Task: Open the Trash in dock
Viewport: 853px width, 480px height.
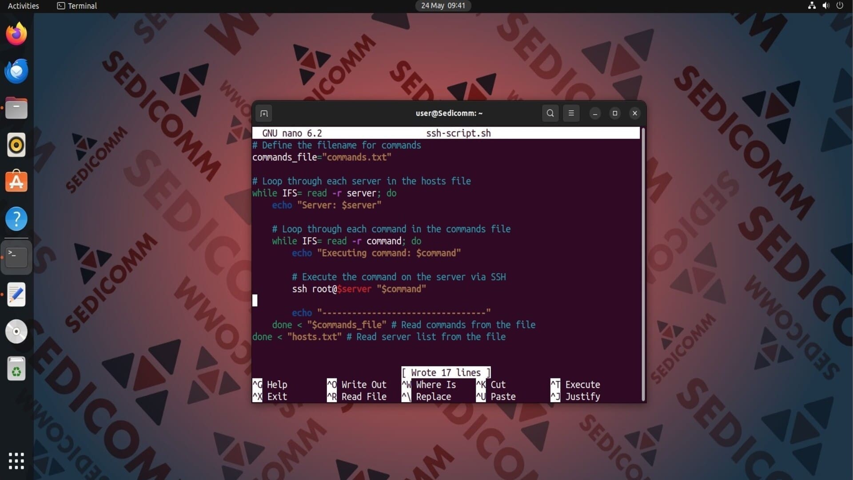Action: click(16, 369)
